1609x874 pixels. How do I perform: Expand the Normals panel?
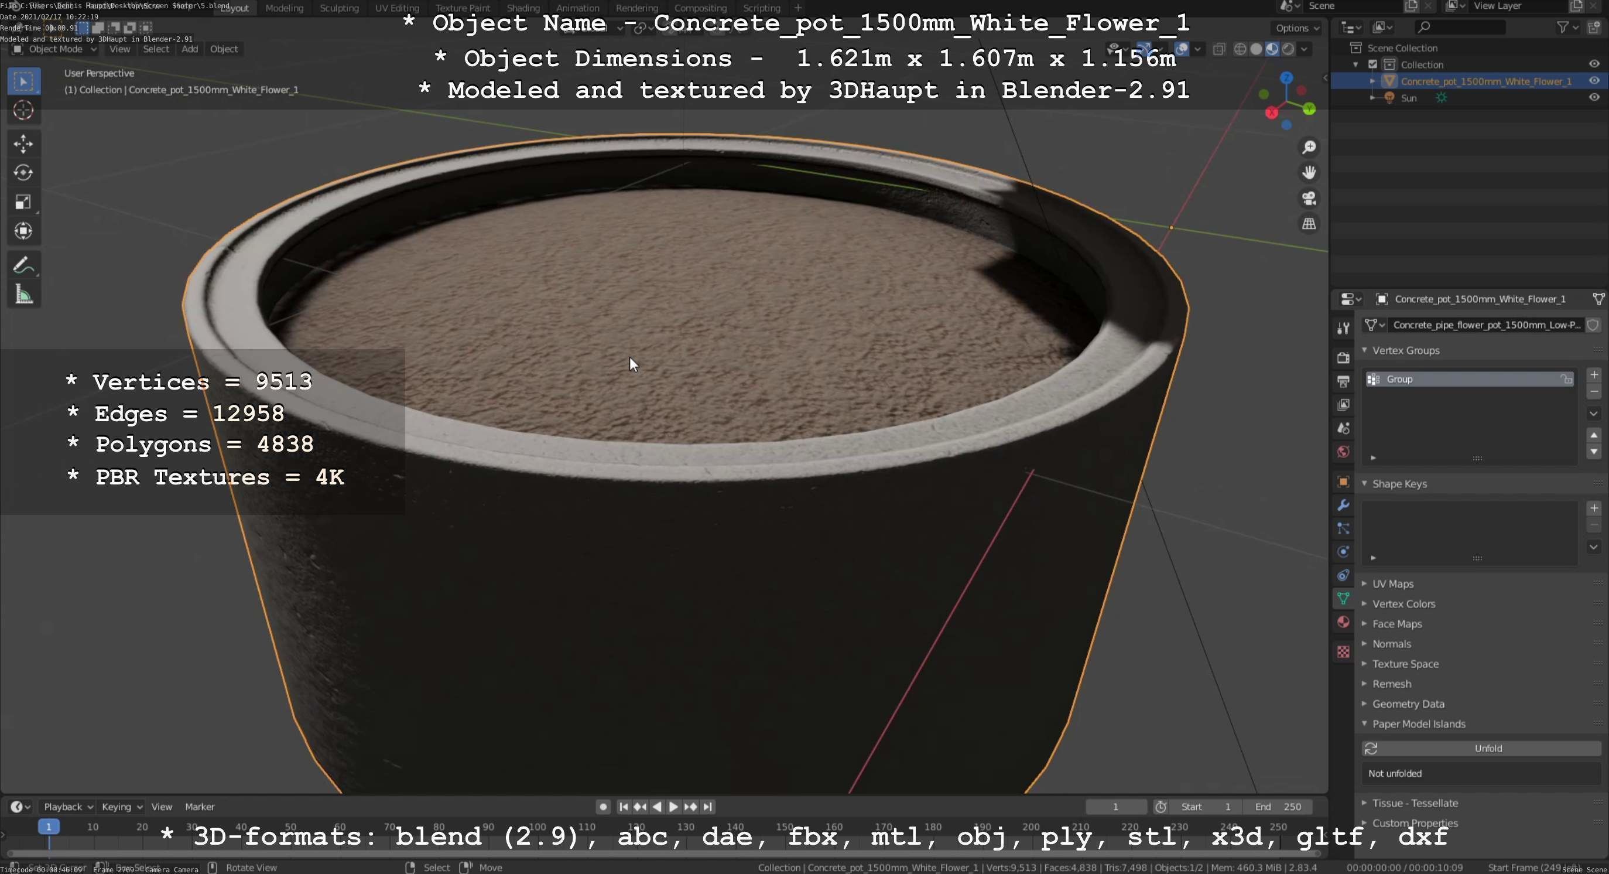(1392, 643)
